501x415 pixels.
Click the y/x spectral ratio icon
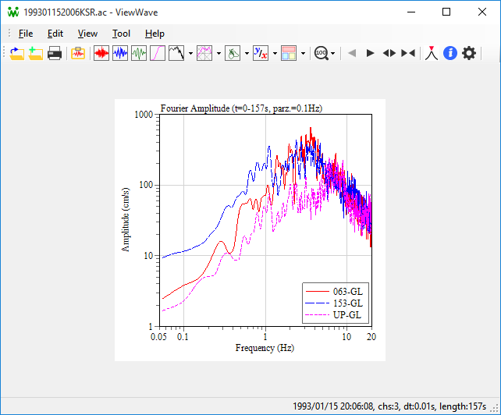tap(261, 53)
